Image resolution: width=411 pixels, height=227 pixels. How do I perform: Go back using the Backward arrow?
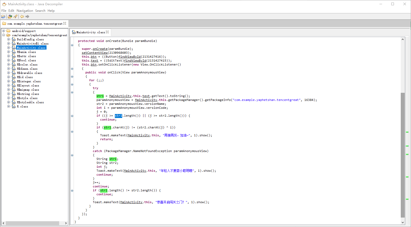[x=22, y=17]
